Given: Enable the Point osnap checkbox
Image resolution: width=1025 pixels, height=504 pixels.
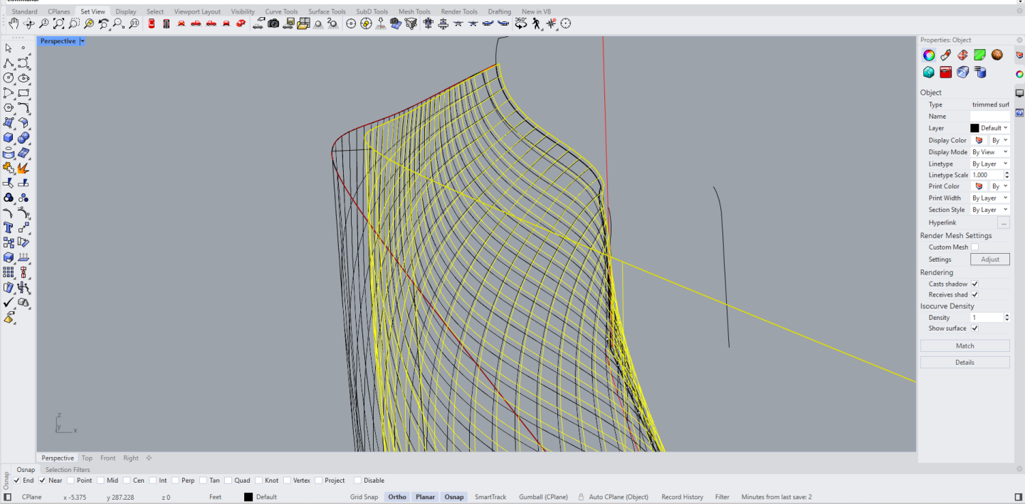Looking at the screenshot, I should click(70, 481).
